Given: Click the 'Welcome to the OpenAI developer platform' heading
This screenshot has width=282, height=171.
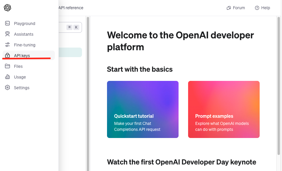Looking at the screenshot, I should pyautogui.click(x=180, y=41).
